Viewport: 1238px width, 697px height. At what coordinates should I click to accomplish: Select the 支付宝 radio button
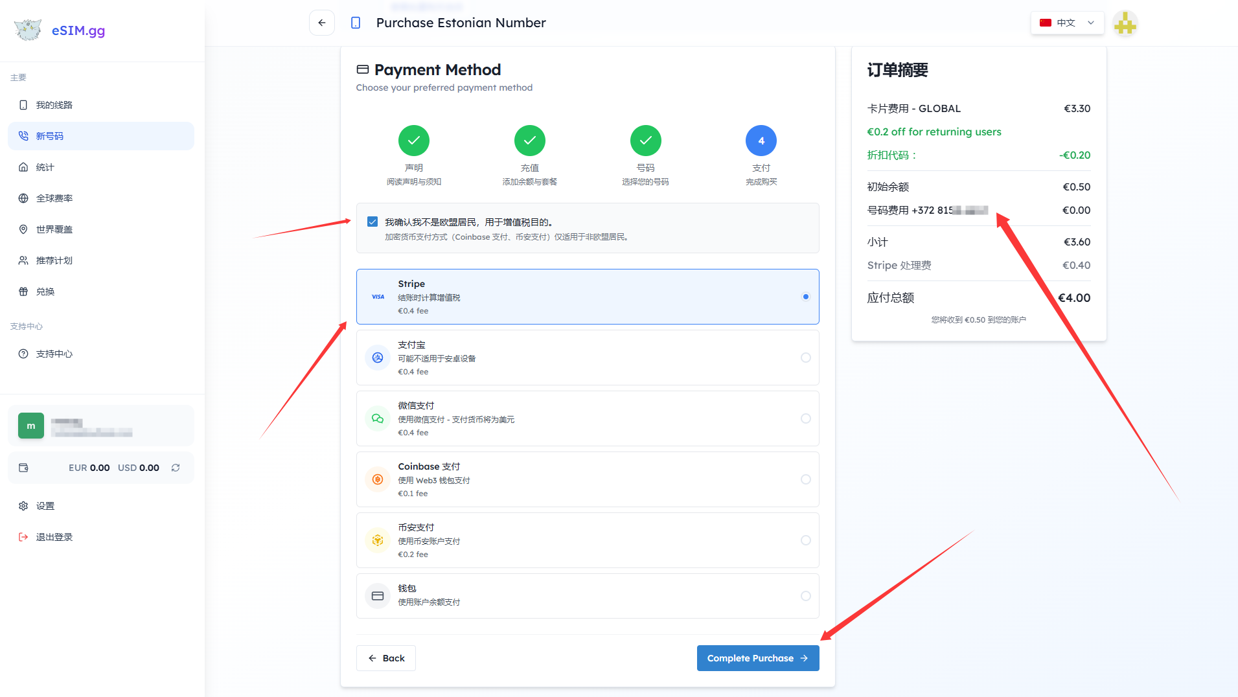[x=805, y=358]
